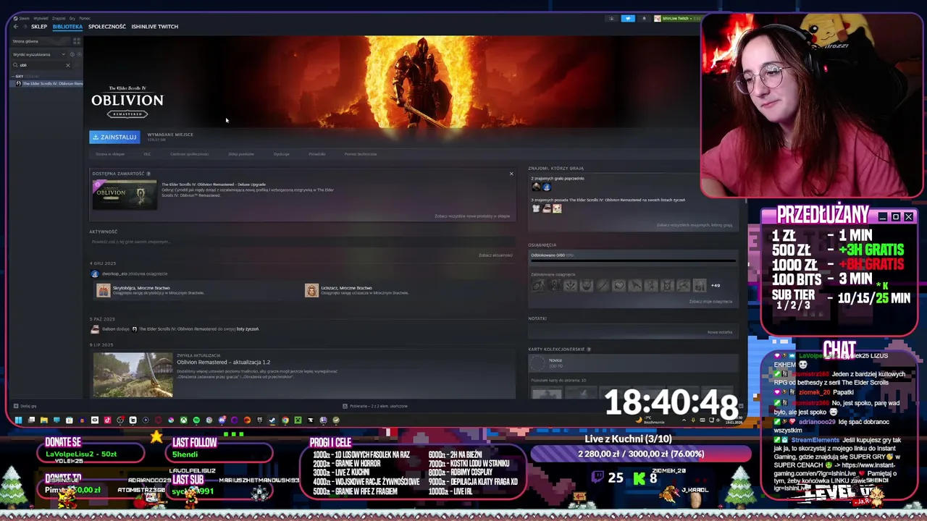Go back with the Steam back arrow
The width and height of the screenshot is (927, 521).
pos(16,27)
